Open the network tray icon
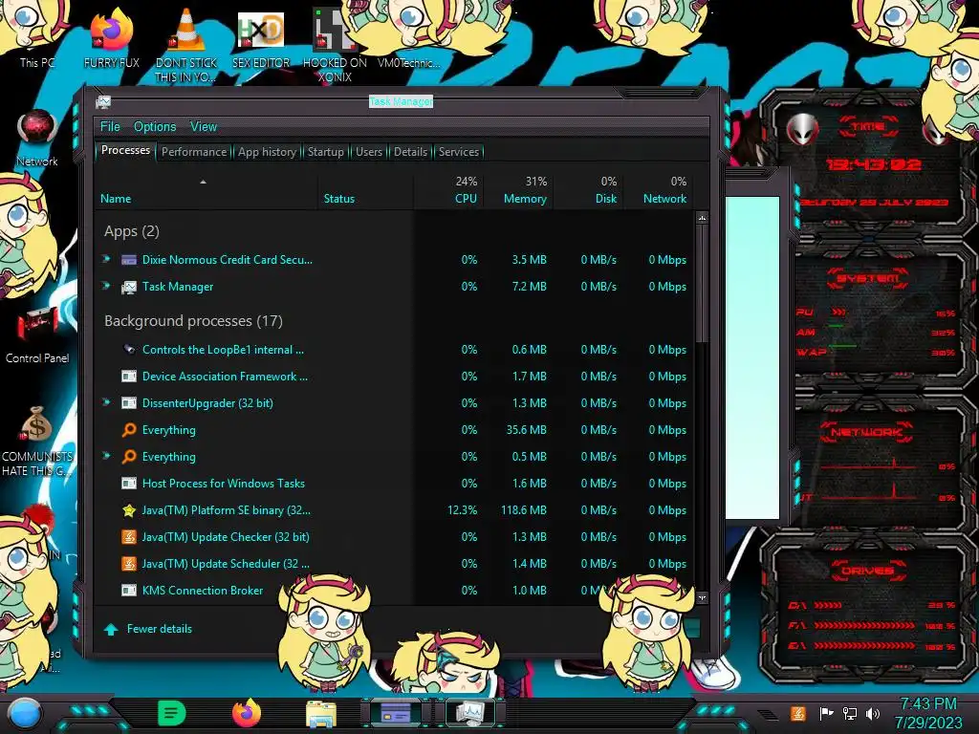 850,713
